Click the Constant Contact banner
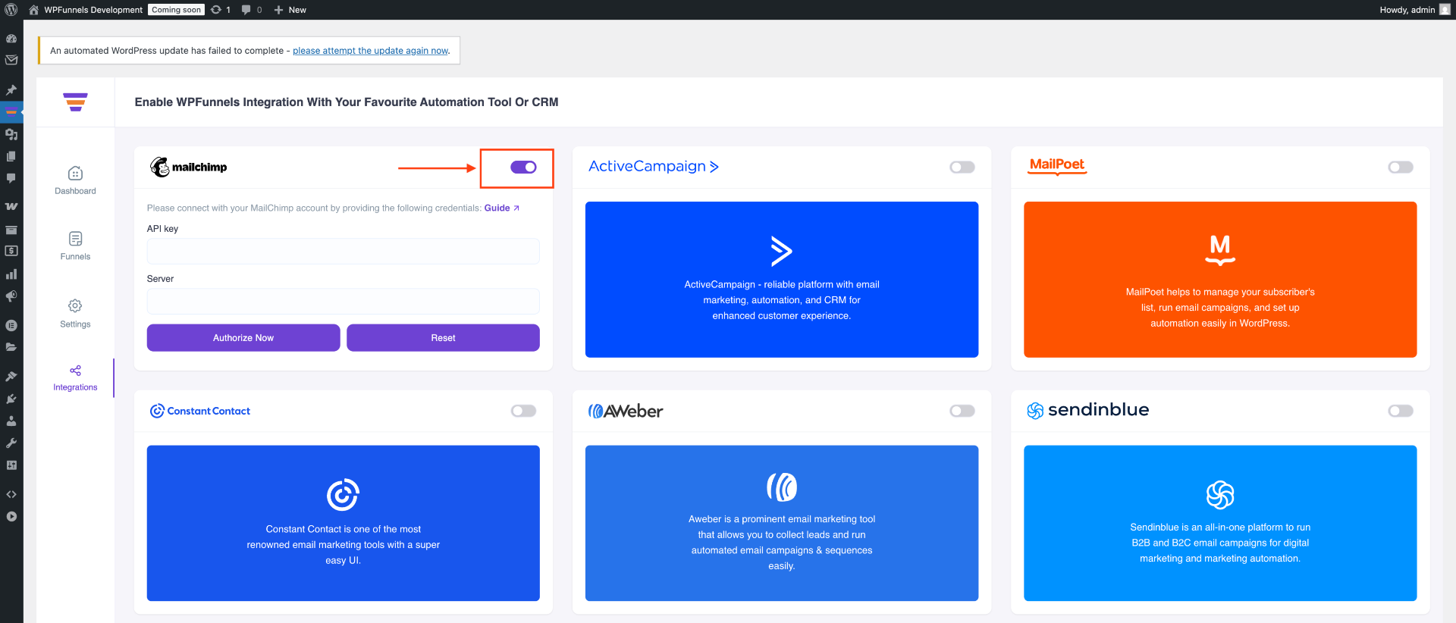This screenshot has width=1456, height=623. click(343, 523)
